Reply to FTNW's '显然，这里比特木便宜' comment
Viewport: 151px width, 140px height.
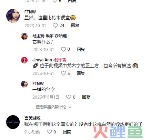(75, 26)
